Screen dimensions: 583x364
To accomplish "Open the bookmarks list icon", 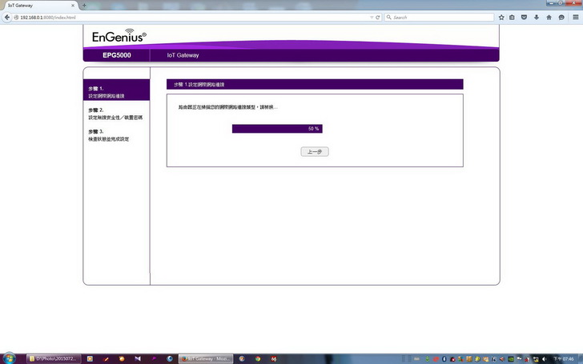I will pos(513,17).
